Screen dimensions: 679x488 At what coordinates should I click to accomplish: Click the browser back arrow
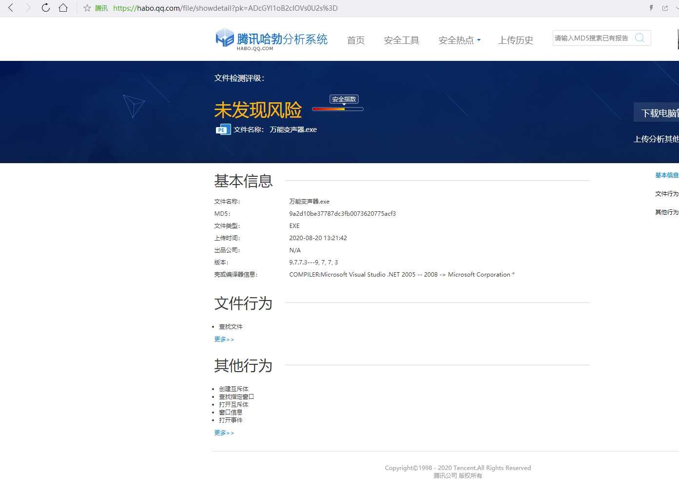11,8
